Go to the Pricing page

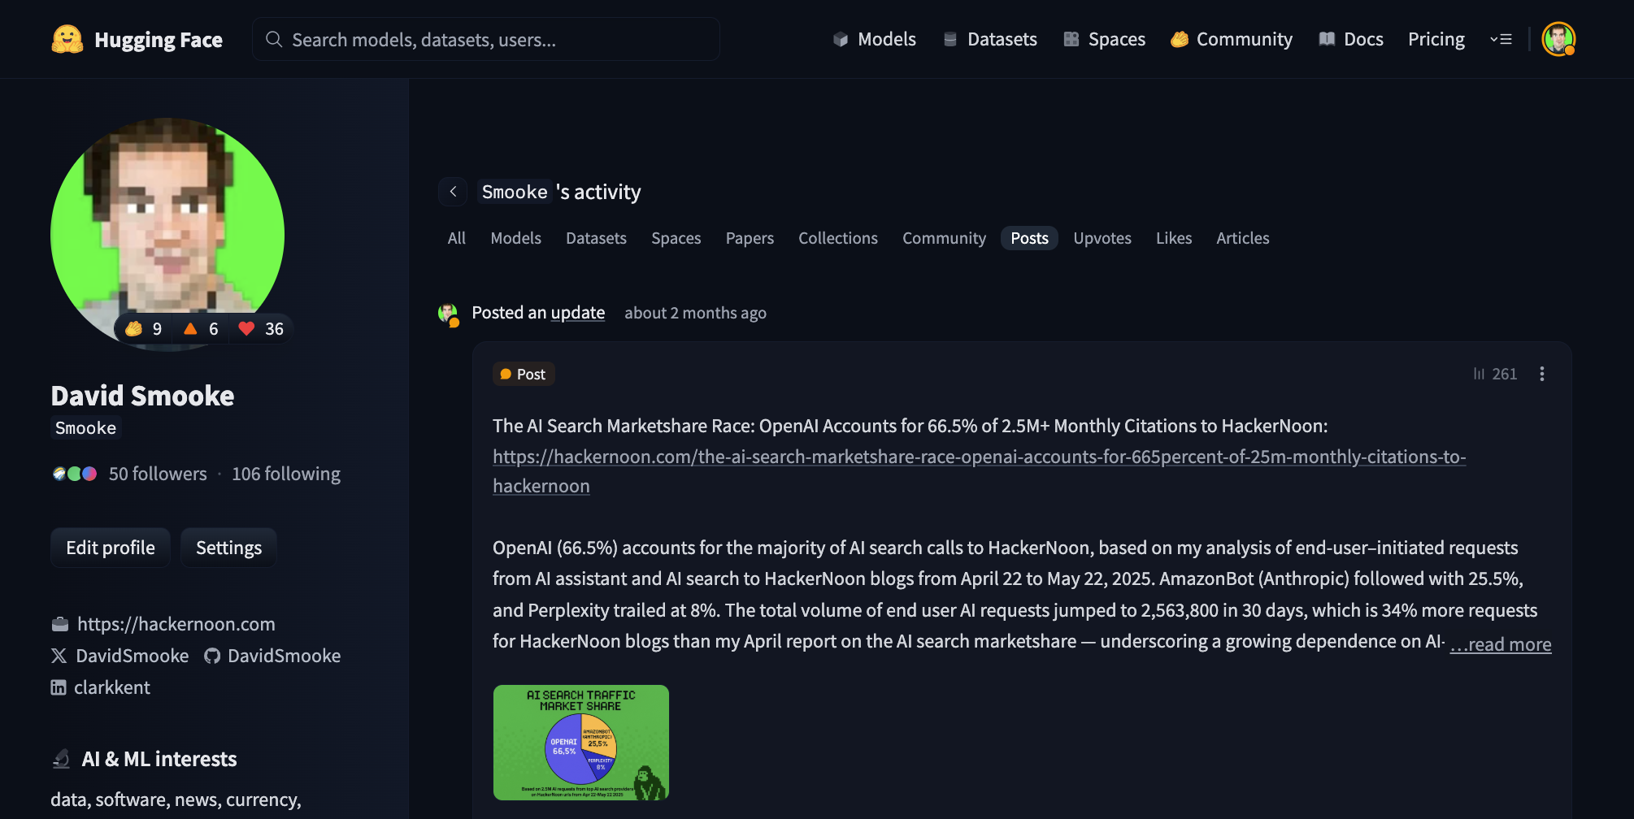(1436, 39)
